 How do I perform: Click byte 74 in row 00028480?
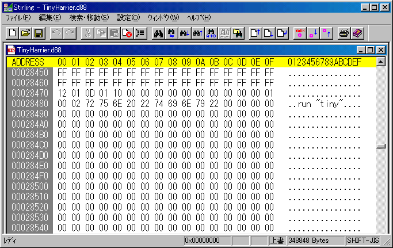click(159, 104)
